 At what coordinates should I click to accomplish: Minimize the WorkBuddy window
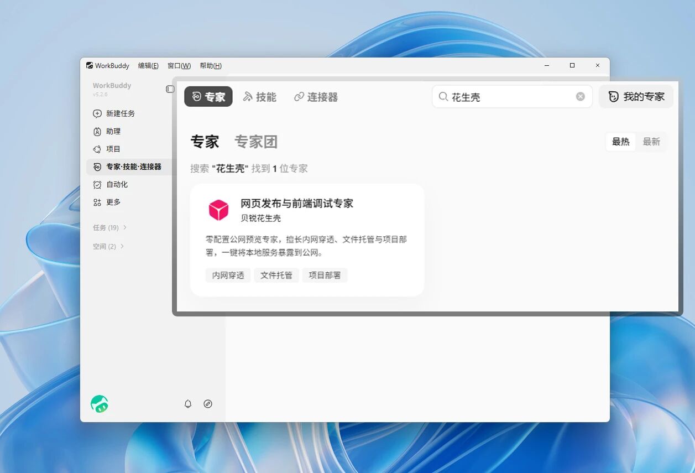pos(547,65)
